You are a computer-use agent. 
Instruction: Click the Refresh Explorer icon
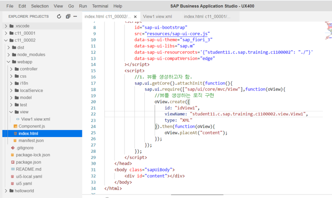coord(59,16)
